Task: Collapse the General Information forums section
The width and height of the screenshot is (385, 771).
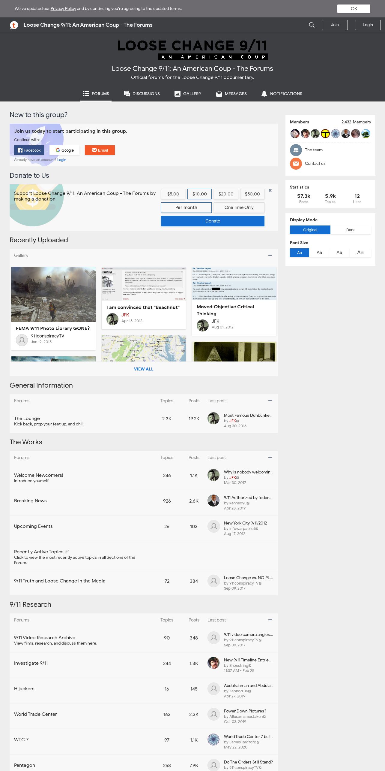Action: click(270, 401)
